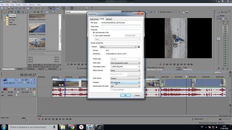Select Smart Bins in the media tree

tap(12, 25)
